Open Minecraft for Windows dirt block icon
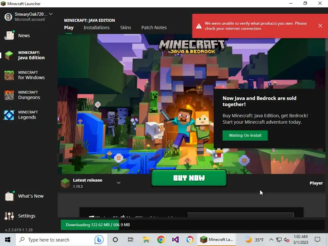 point(9,75)
